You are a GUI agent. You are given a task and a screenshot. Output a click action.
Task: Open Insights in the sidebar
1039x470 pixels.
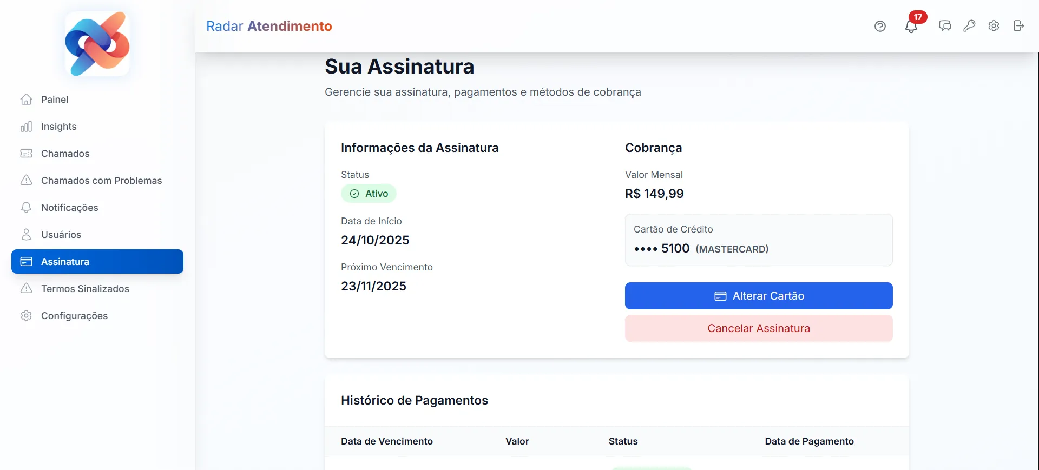[58, 127]
